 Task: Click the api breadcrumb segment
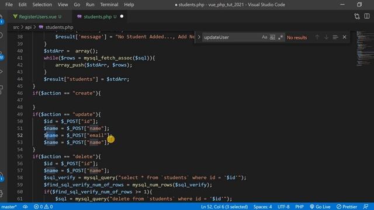(x=28, y=27)
